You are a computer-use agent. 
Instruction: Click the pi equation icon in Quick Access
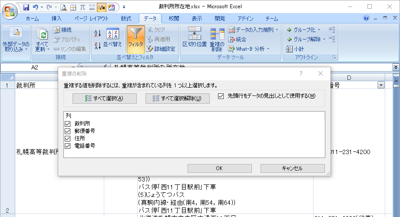click(x=83, y=7)
